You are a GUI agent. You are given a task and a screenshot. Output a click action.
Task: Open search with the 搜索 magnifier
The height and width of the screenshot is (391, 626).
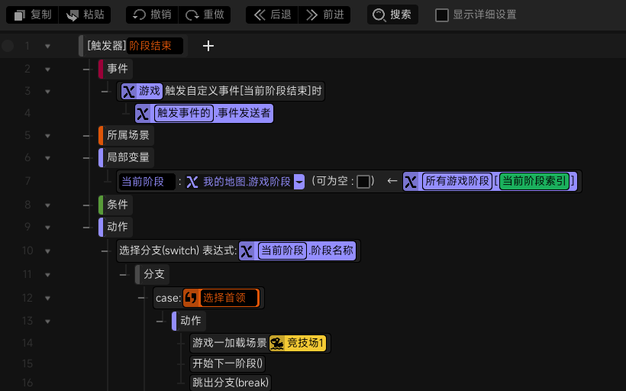point(379,15)
